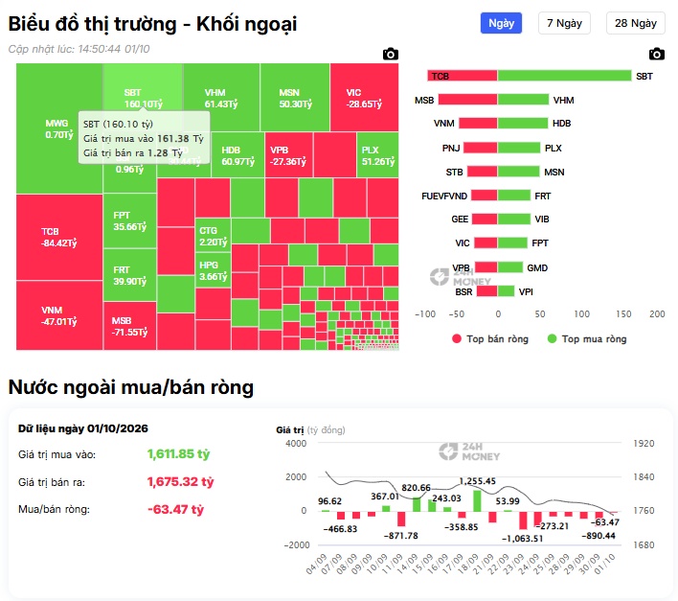Click the green VPI bar in chart
This screenshot has width=678, height=601.
pyautogui.click(x=506, y=290)
